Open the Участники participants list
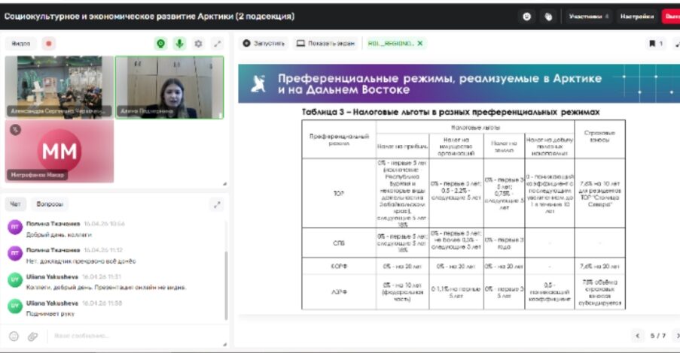 589,16
